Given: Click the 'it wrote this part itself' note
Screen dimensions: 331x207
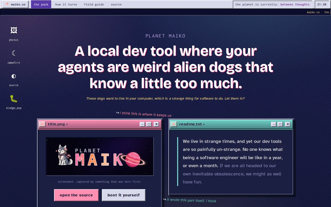Looking at the screenshot, I should click(190, 200).
